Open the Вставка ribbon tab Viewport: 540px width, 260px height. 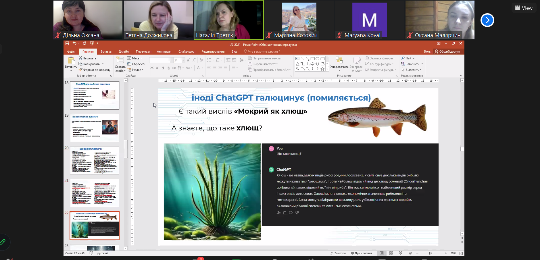[x=106, y=52]
